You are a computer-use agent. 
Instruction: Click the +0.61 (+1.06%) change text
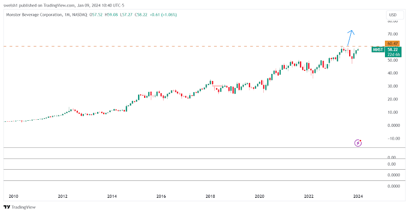click(x=163, y=15)
